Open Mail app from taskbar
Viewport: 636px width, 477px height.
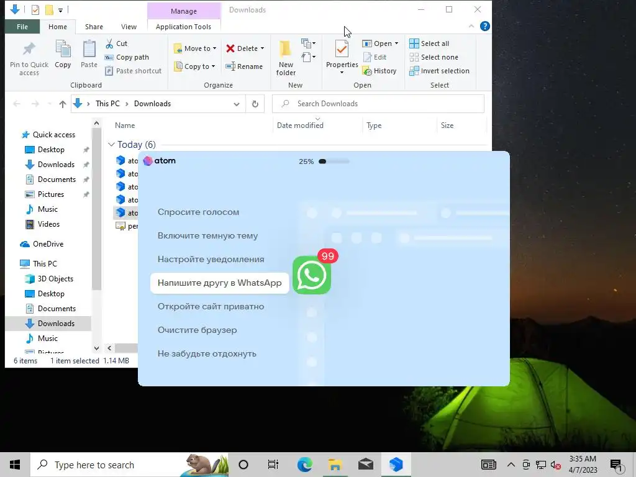pos(366,465)
